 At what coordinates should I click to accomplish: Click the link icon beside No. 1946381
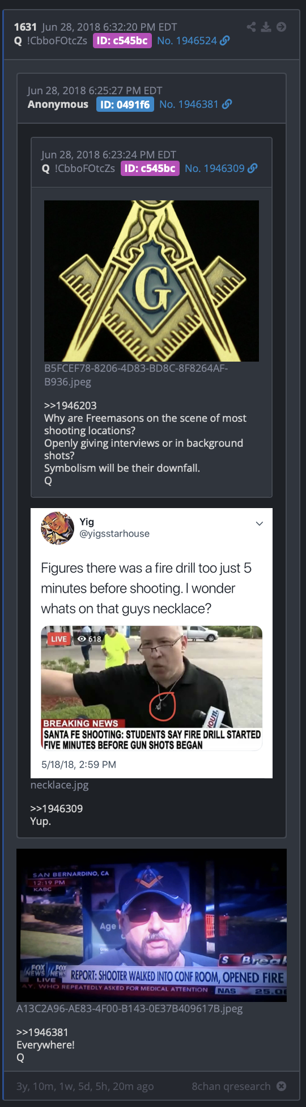pos(227,104)
